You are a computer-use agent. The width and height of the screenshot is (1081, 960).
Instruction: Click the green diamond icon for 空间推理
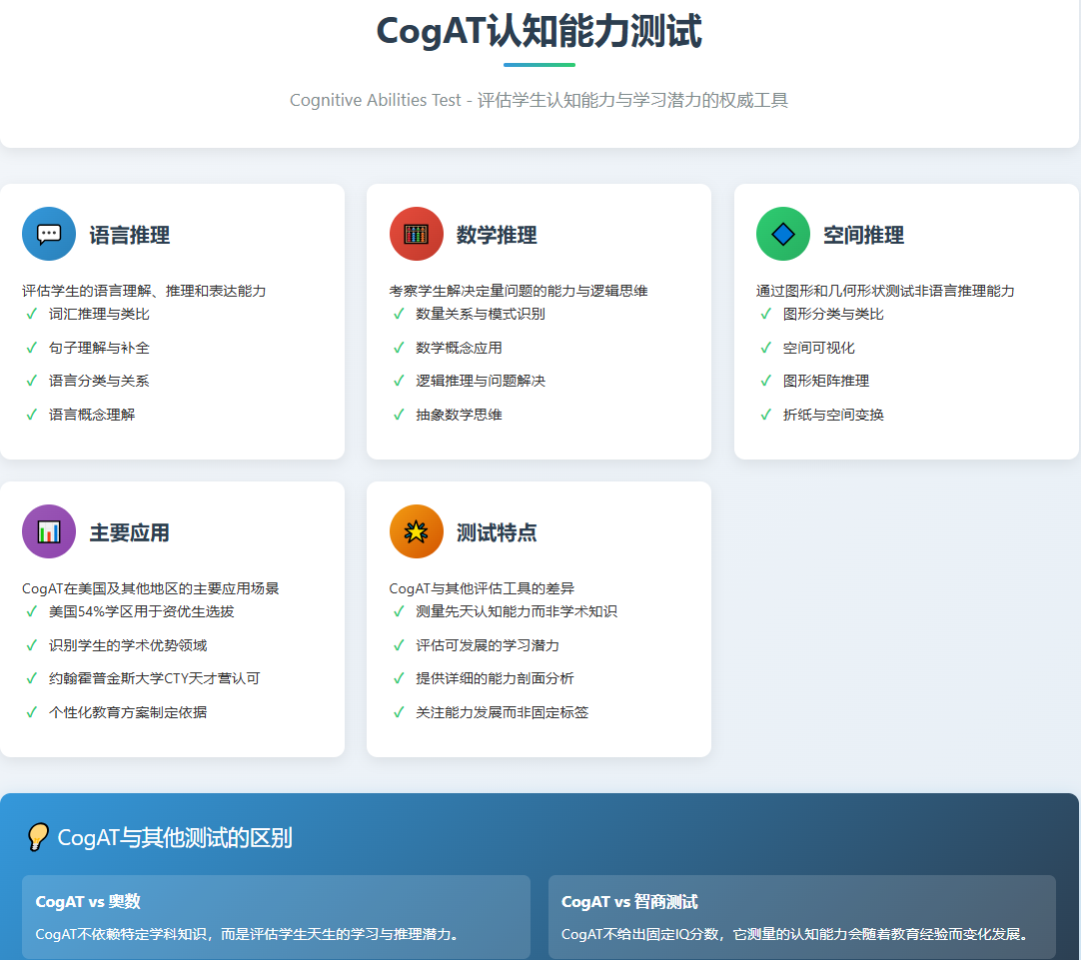(x=783, y=234)
